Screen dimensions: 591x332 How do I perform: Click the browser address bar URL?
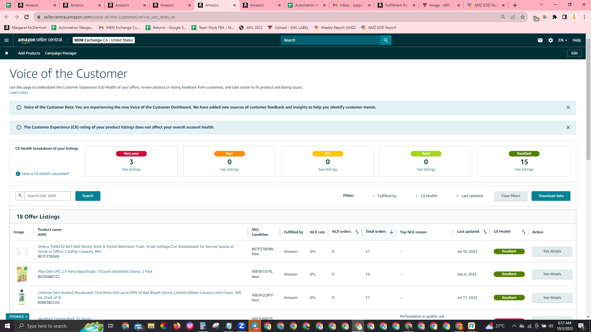tap(109, 17)
